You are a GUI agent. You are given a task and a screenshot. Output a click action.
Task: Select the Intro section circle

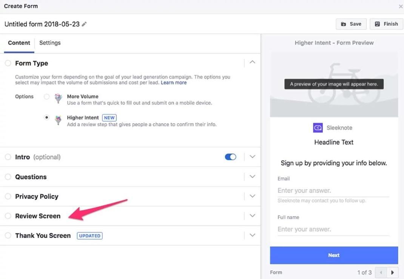(x=8, y=157)
